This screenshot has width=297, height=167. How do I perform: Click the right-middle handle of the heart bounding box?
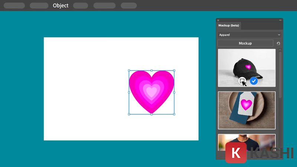[x=174, y=92]
